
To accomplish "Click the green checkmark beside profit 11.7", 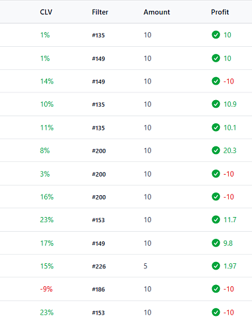I will [x=216, y=220].
